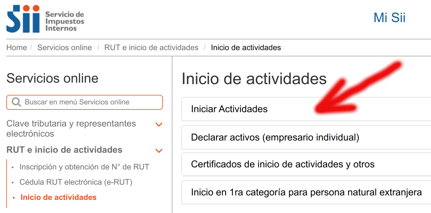This screenshot has height=213, width=431.
Task: Go to Home in the breadcrumb
Action: click(x=16, y=48)
